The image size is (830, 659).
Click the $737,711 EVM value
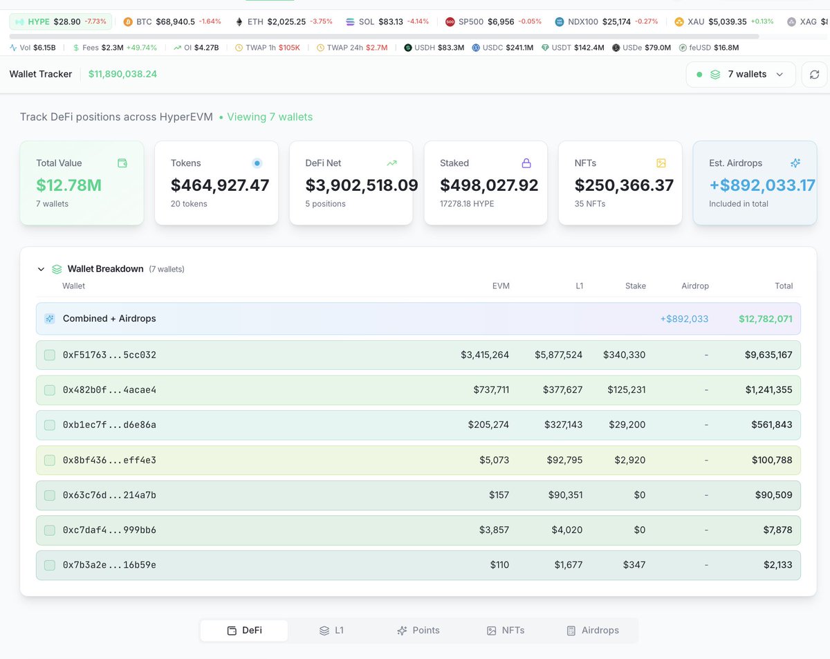pos(492,390)
